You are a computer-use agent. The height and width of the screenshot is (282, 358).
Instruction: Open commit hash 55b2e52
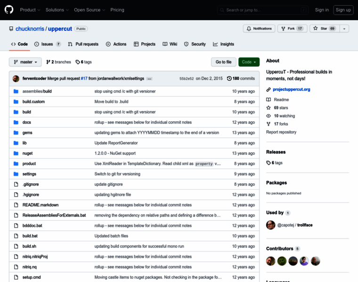pos(187,78)
